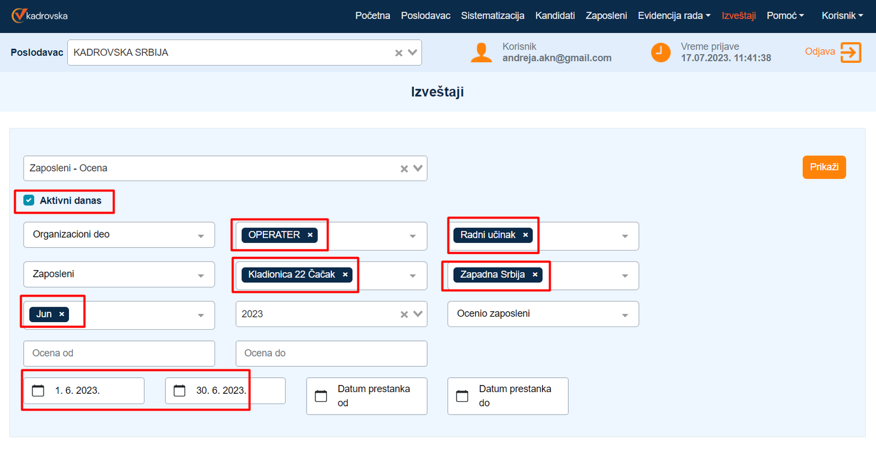Open calendar for Datum prestanka od
The height and width of the screenshot is (449, 876).
(321, 396)
